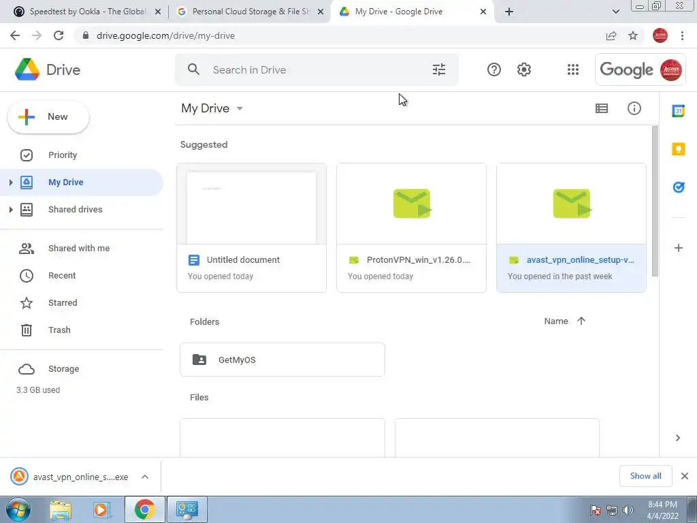Show details info panel
Image resolution: width=697 pixels, height=523 pixels.
pyautogui.click(x=634, y=108)
